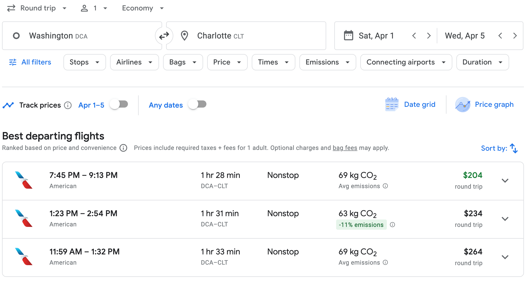This screenshot has height=284, width=528.
Task: Click the -11% emissions badge
Action: [x=361, y=225]
